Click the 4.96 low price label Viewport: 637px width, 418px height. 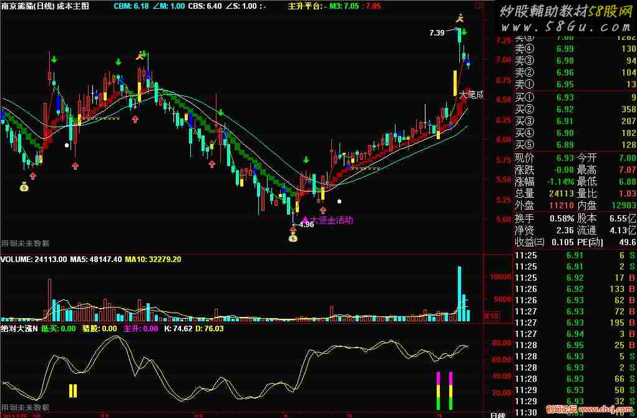click(x=306, y=224)
